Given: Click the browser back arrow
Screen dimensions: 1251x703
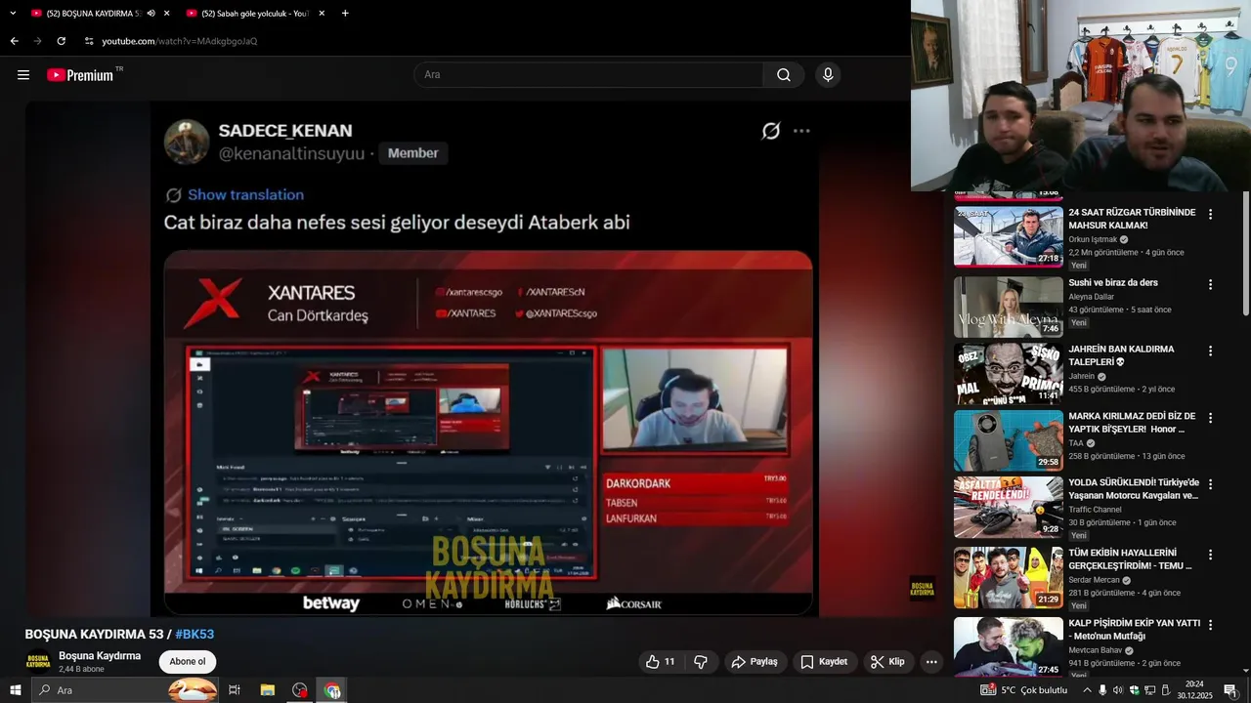Looking at the screenshot, I should (14, 41).
